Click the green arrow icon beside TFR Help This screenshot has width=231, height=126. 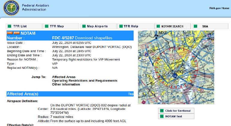click(121, 26)
